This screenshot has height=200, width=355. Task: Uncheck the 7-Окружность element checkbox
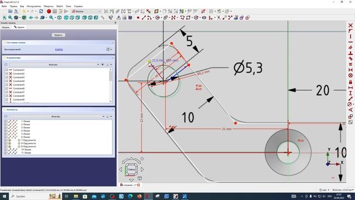[6, 140]
